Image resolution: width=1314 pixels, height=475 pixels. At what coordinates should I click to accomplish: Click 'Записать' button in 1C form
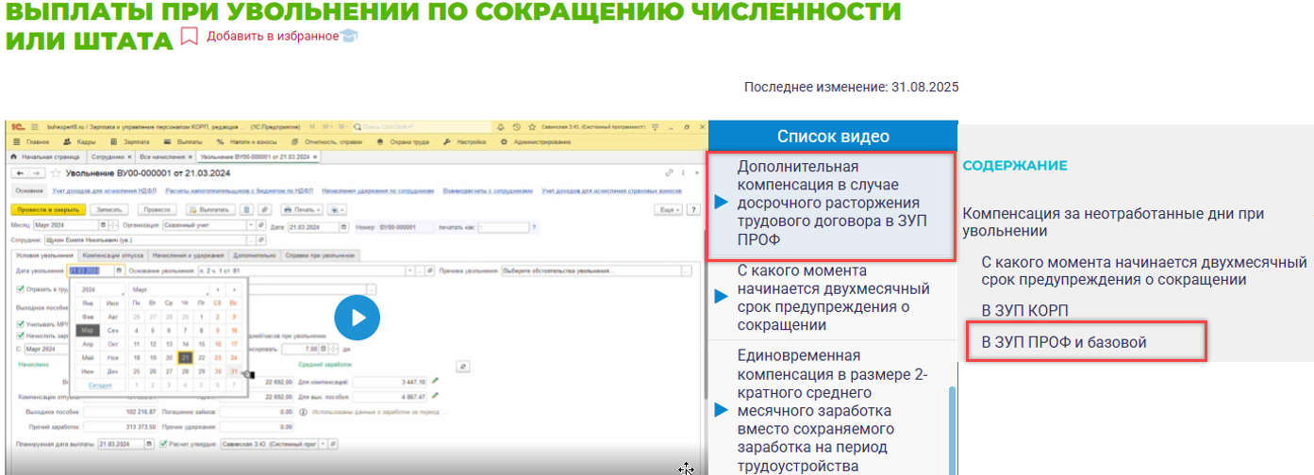pyautogui.click(x=109, y=209)
